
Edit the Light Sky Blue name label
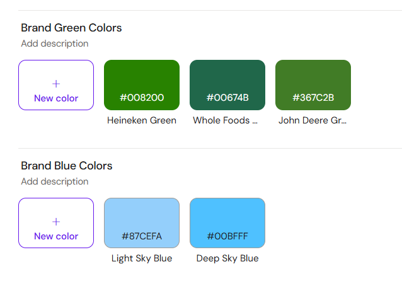[x=142, y=258]
